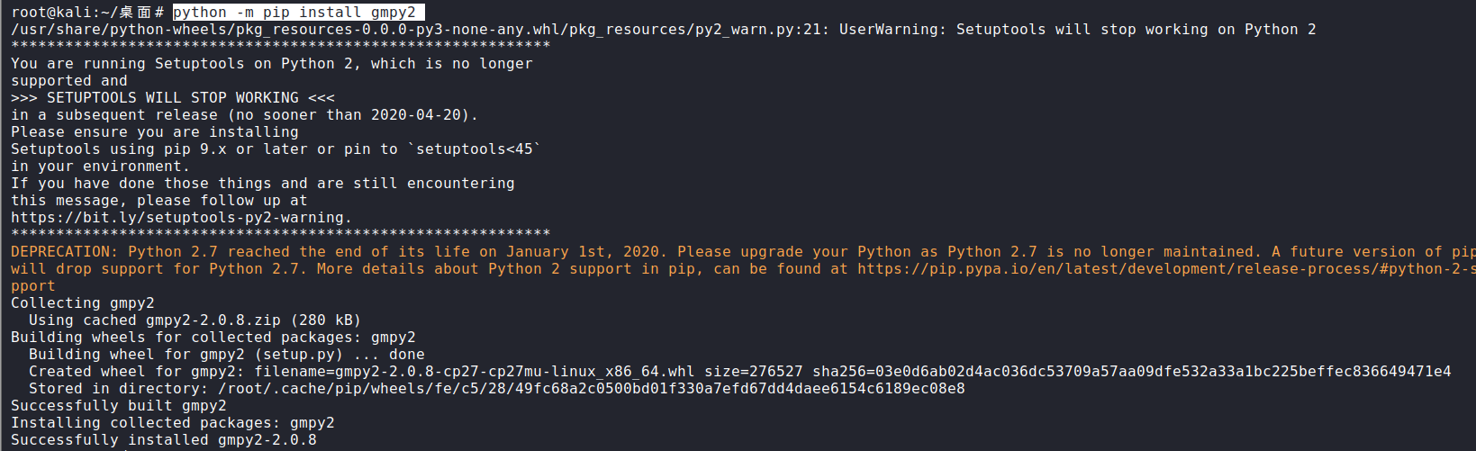This screenshot has width=1476, height=451.
Task: Click 'Building wheel for gmpy2 (setup.py)' line
Action: (227, 355)
